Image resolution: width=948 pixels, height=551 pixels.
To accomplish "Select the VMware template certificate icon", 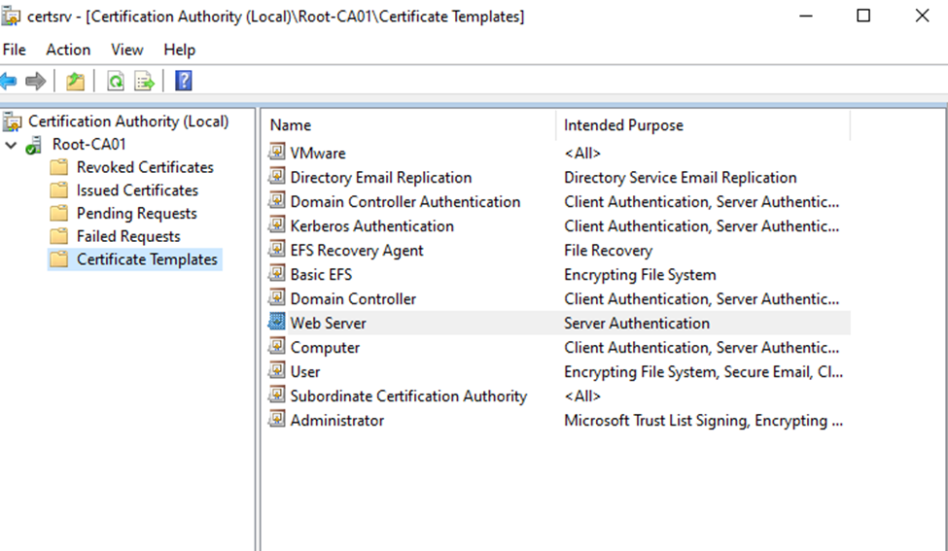I will 277,153.
